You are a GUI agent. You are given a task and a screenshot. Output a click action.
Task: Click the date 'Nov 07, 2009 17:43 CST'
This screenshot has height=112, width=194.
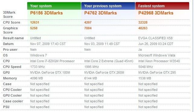click(48, 44)
